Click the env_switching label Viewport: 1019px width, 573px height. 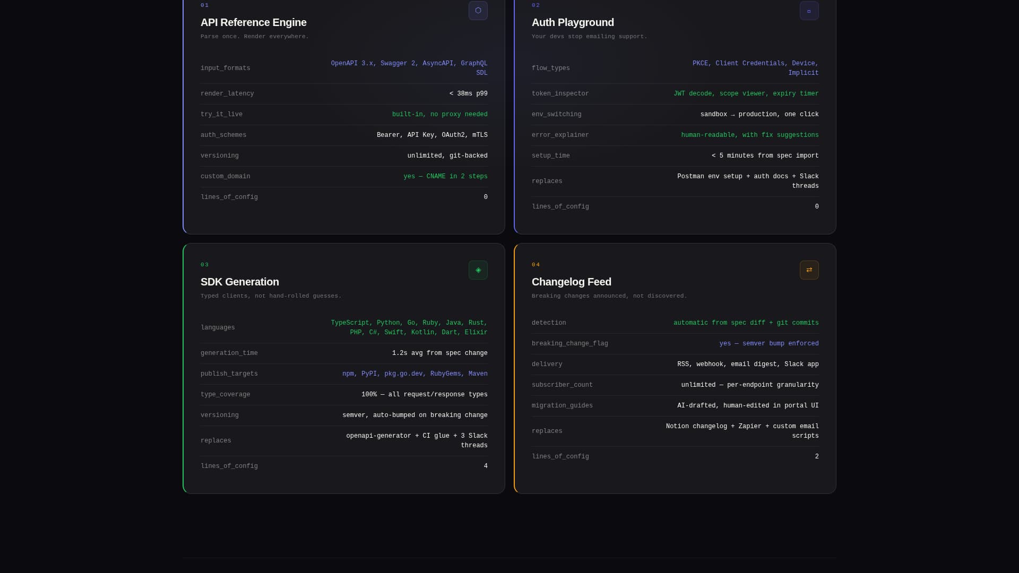coord(556,115)
